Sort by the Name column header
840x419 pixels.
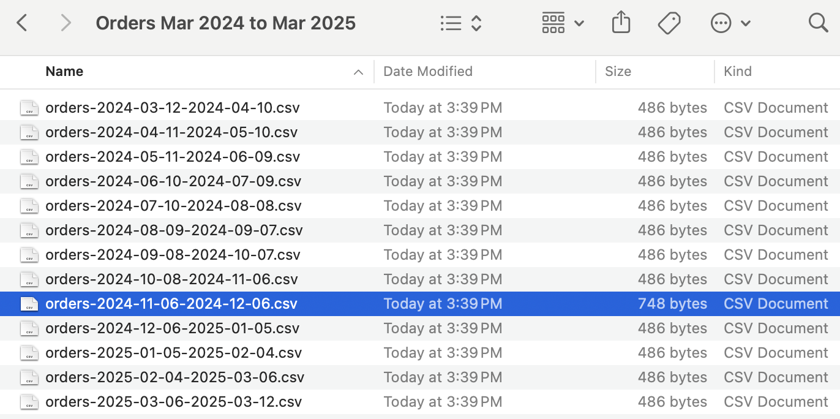click(x=64, y=71)
